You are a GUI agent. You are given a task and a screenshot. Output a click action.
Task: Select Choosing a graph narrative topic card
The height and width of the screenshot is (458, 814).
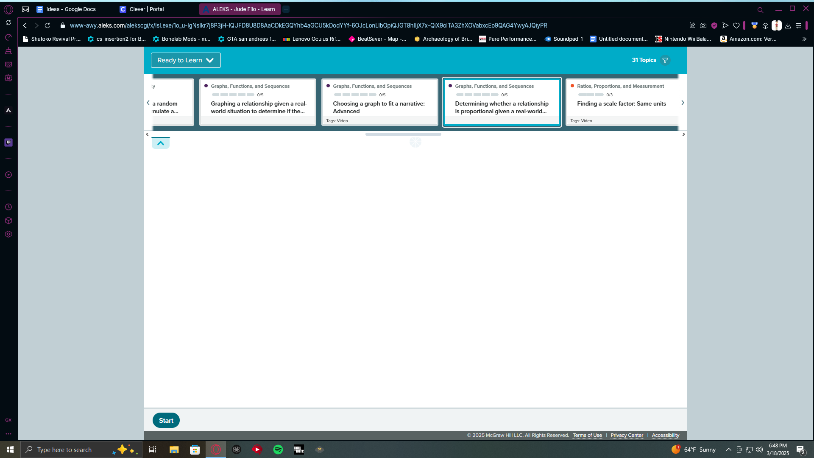click(x=379, y=102)
